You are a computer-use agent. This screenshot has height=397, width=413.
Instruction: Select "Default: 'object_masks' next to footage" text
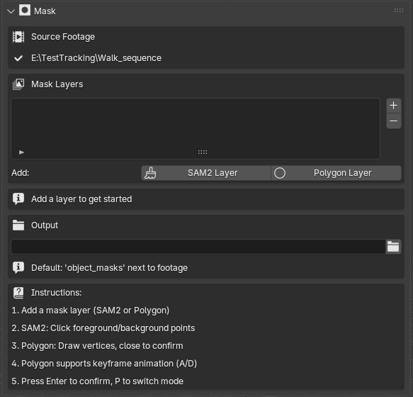[x=109, y=268]
